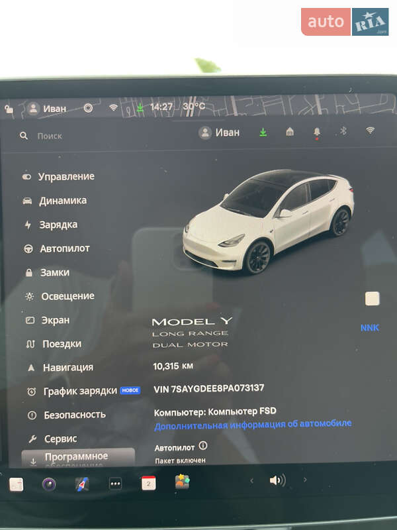This screenshot has width=397, height=530.
Task: Open the Поездки trips menu
Action: click(54, 344)
